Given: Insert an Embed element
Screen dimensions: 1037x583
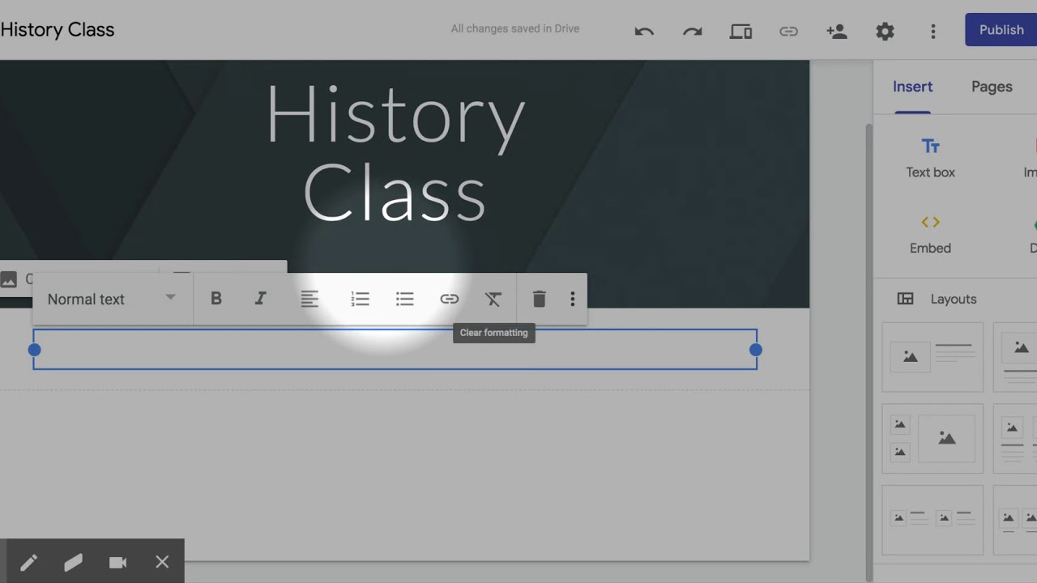Looking at the screenshot, I should [x=930, y=234].
